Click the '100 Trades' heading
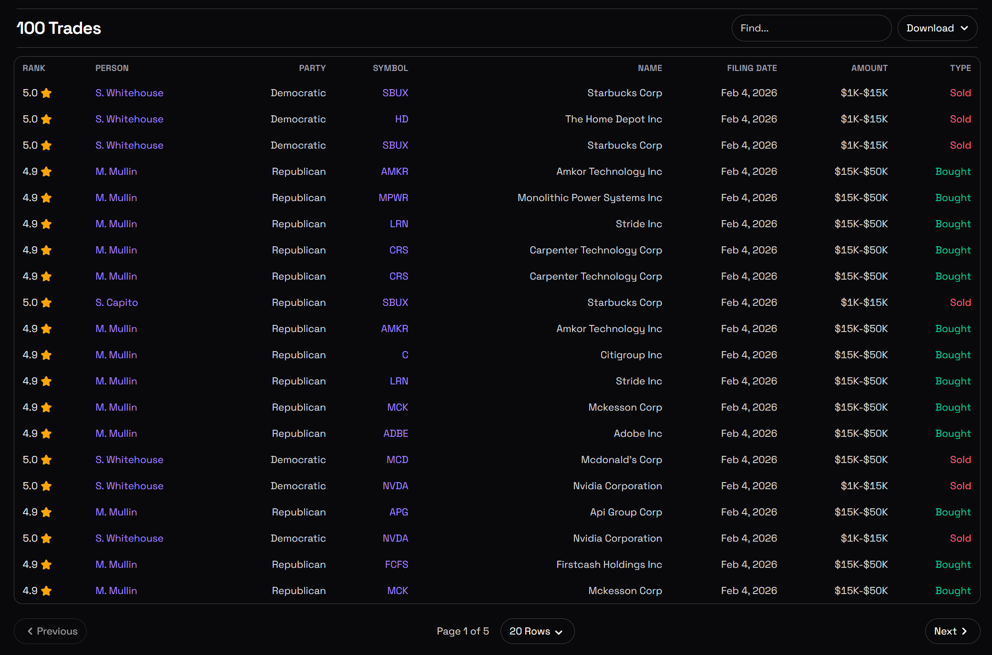This screenshot has height=655, width=992. click(59, 28)
